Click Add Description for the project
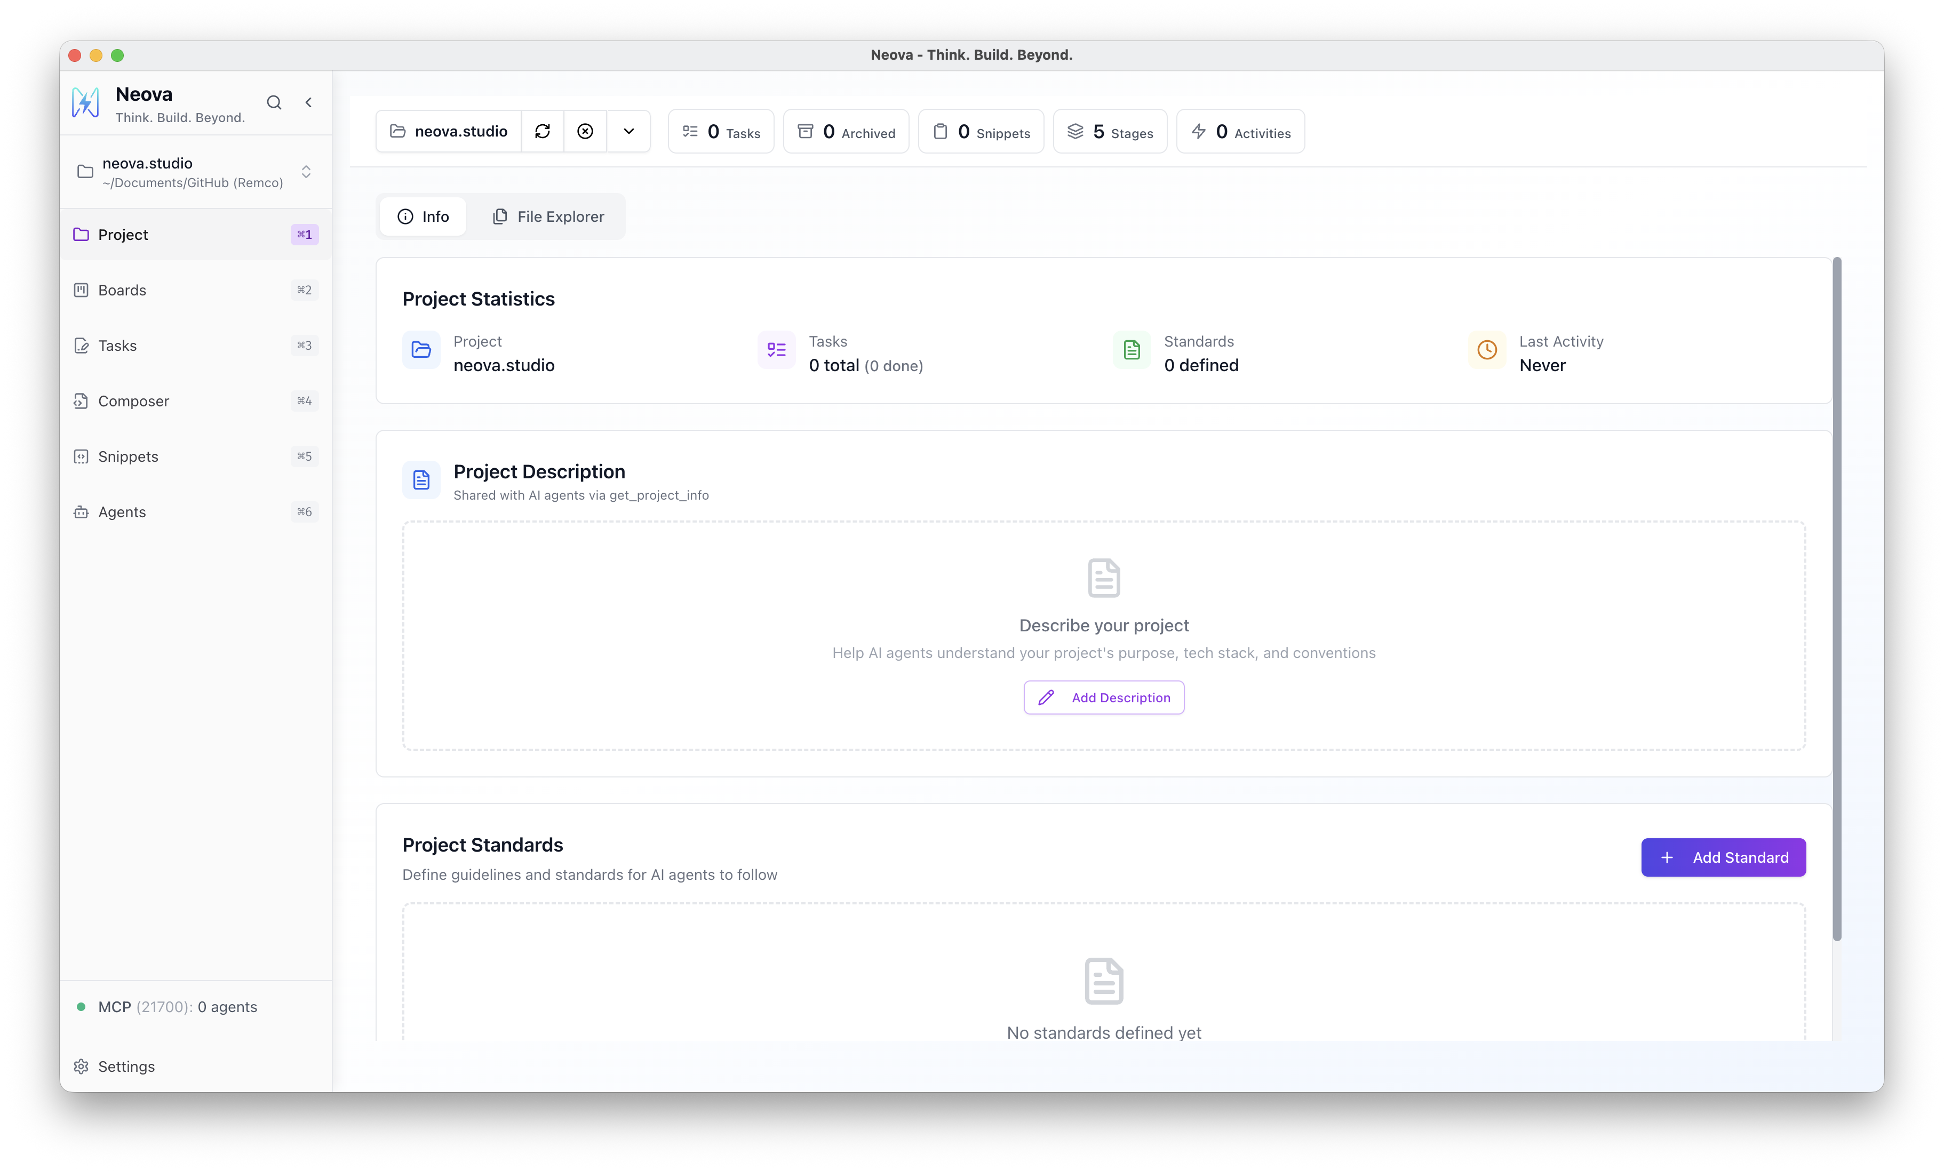 (1103, 697)
